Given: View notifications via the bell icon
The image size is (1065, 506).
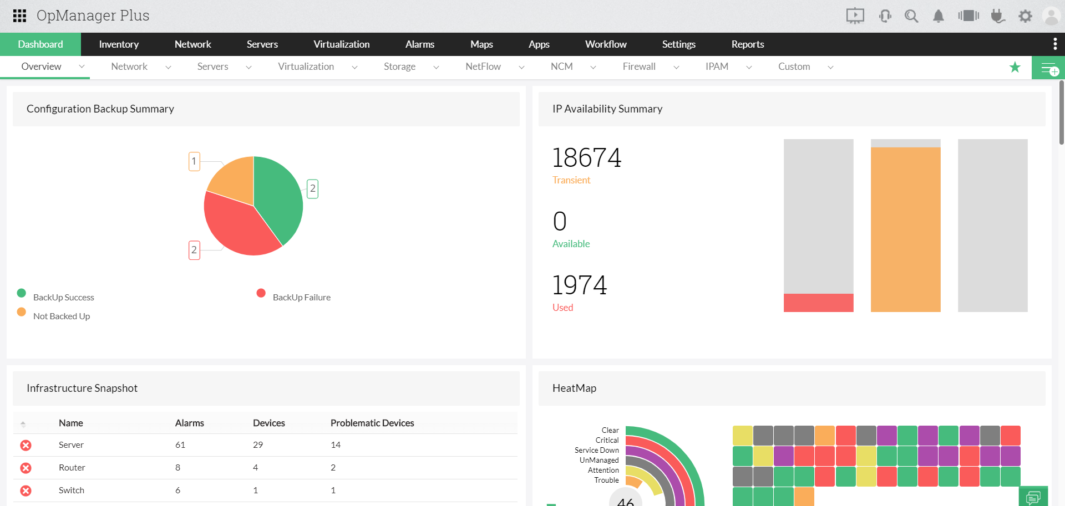Looking at the screenshot, I should coord(938,16).
